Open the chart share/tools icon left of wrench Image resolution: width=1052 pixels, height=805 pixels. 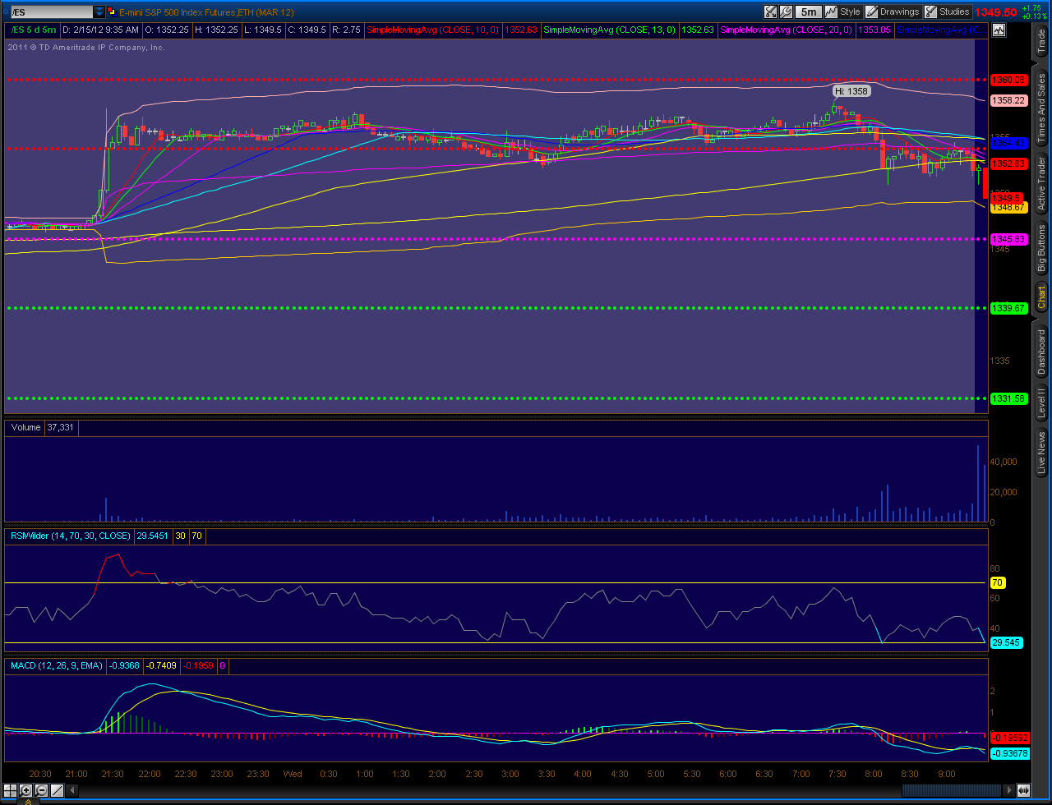pyautogui.click(x=770, y=11)
